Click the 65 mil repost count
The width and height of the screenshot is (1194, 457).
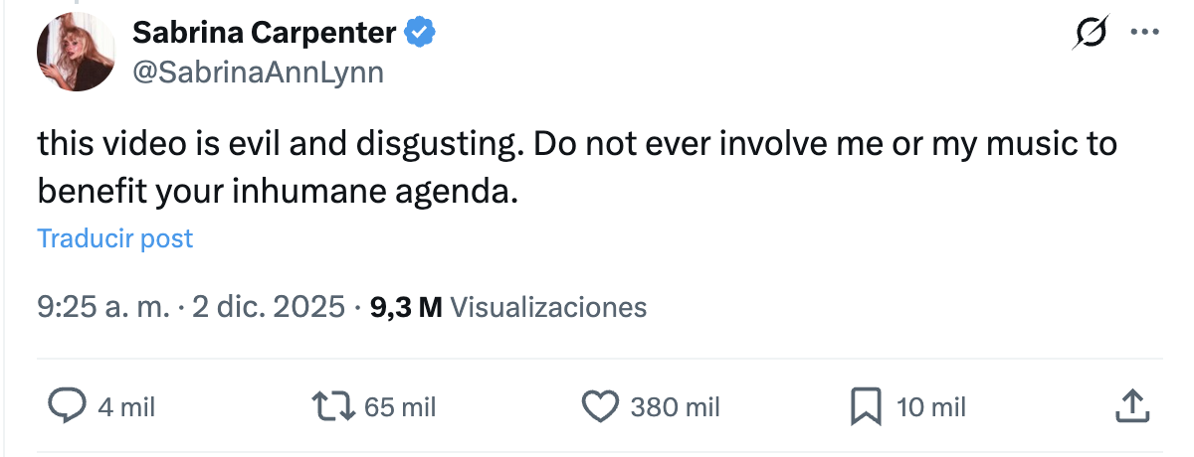pos(399,407)
